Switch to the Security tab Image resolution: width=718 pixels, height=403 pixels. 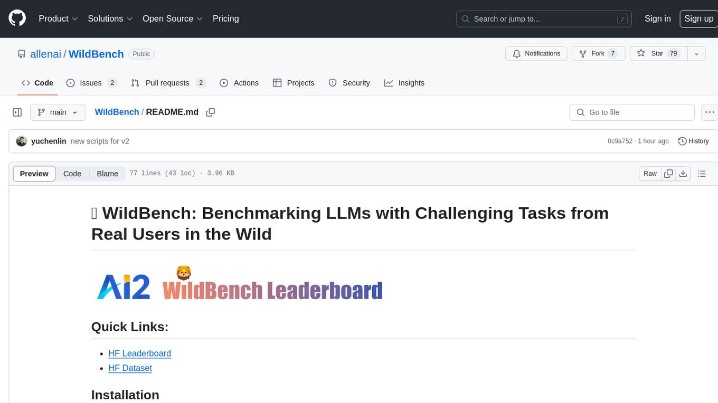(349, 83)
